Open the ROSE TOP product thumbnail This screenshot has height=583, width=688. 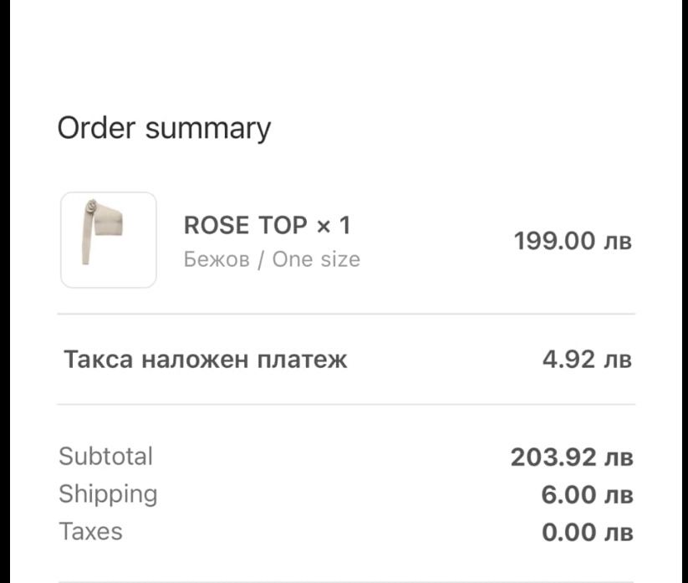(109, 240)
